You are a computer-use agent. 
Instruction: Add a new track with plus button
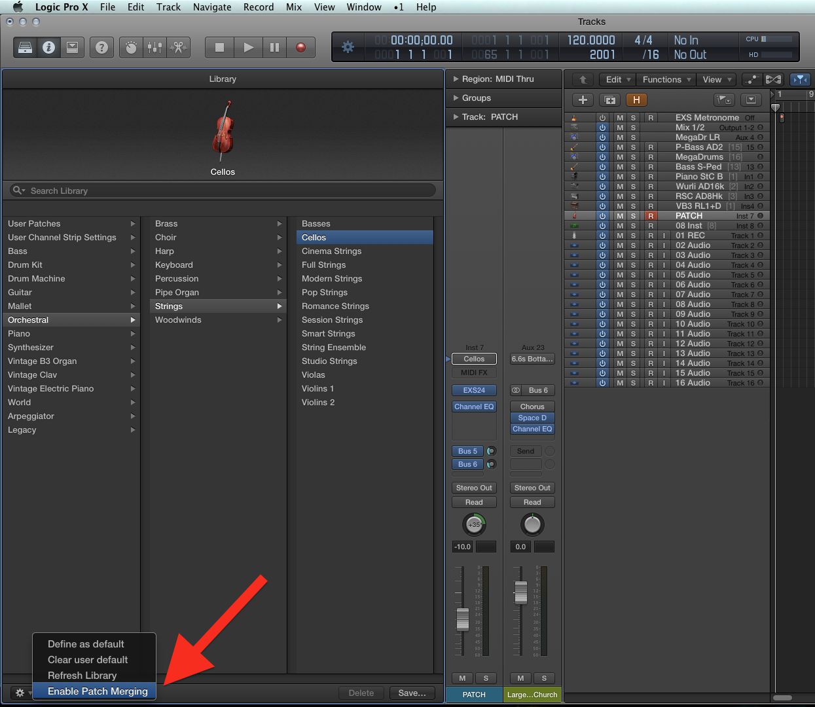[x=583, y=100]
